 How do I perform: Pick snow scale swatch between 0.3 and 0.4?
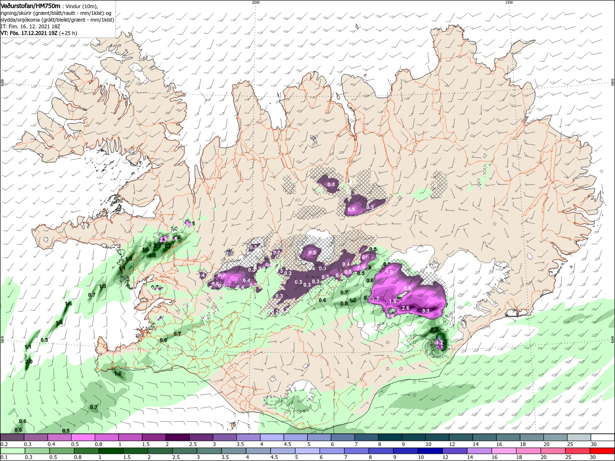coord(36,437)
